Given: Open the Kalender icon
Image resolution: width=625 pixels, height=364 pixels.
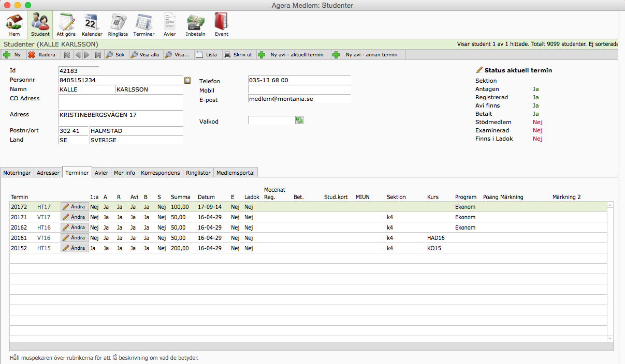Looking at the screenshot, I should pyautogui.click(x=92, y=25).
